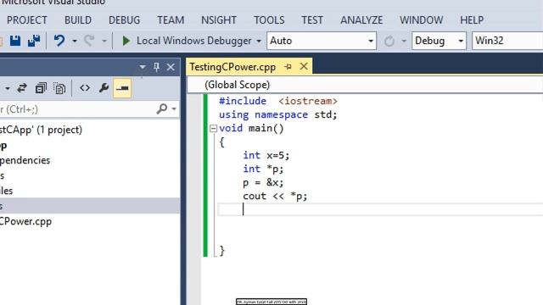Toggle Show All Files icon
543x305 pixels.
(59, 88)
